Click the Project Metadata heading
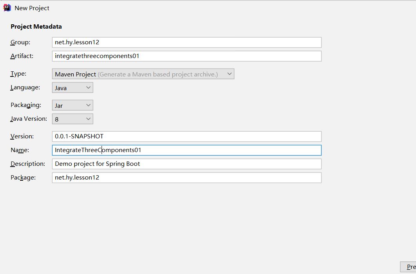The image size is (416, 274). 36,27
